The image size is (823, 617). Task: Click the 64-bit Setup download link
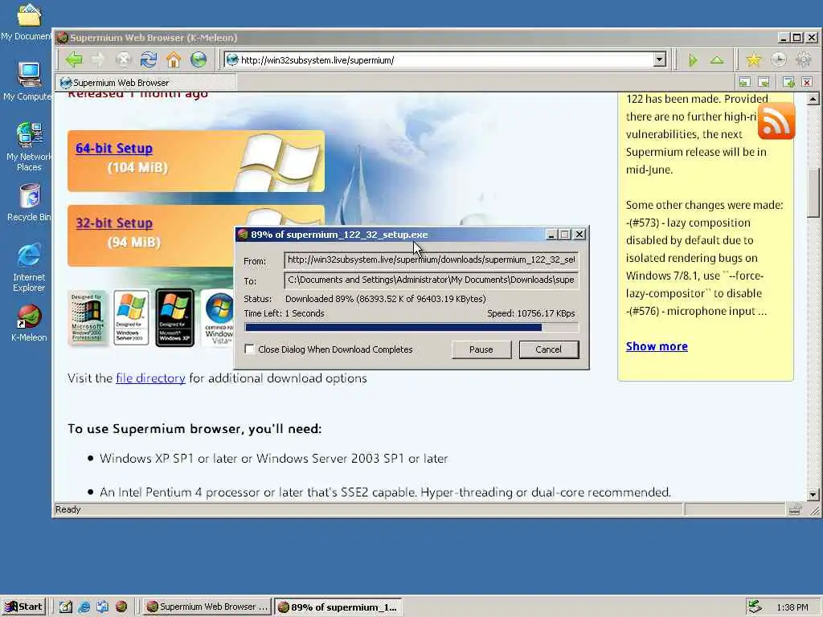coord(114,149)
